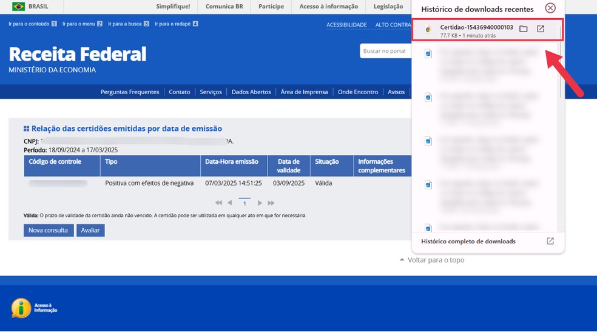This screenshot has height=332, width=597.
Task: Go to last results page
Action: pyautogui.click(x=271, y=203)
